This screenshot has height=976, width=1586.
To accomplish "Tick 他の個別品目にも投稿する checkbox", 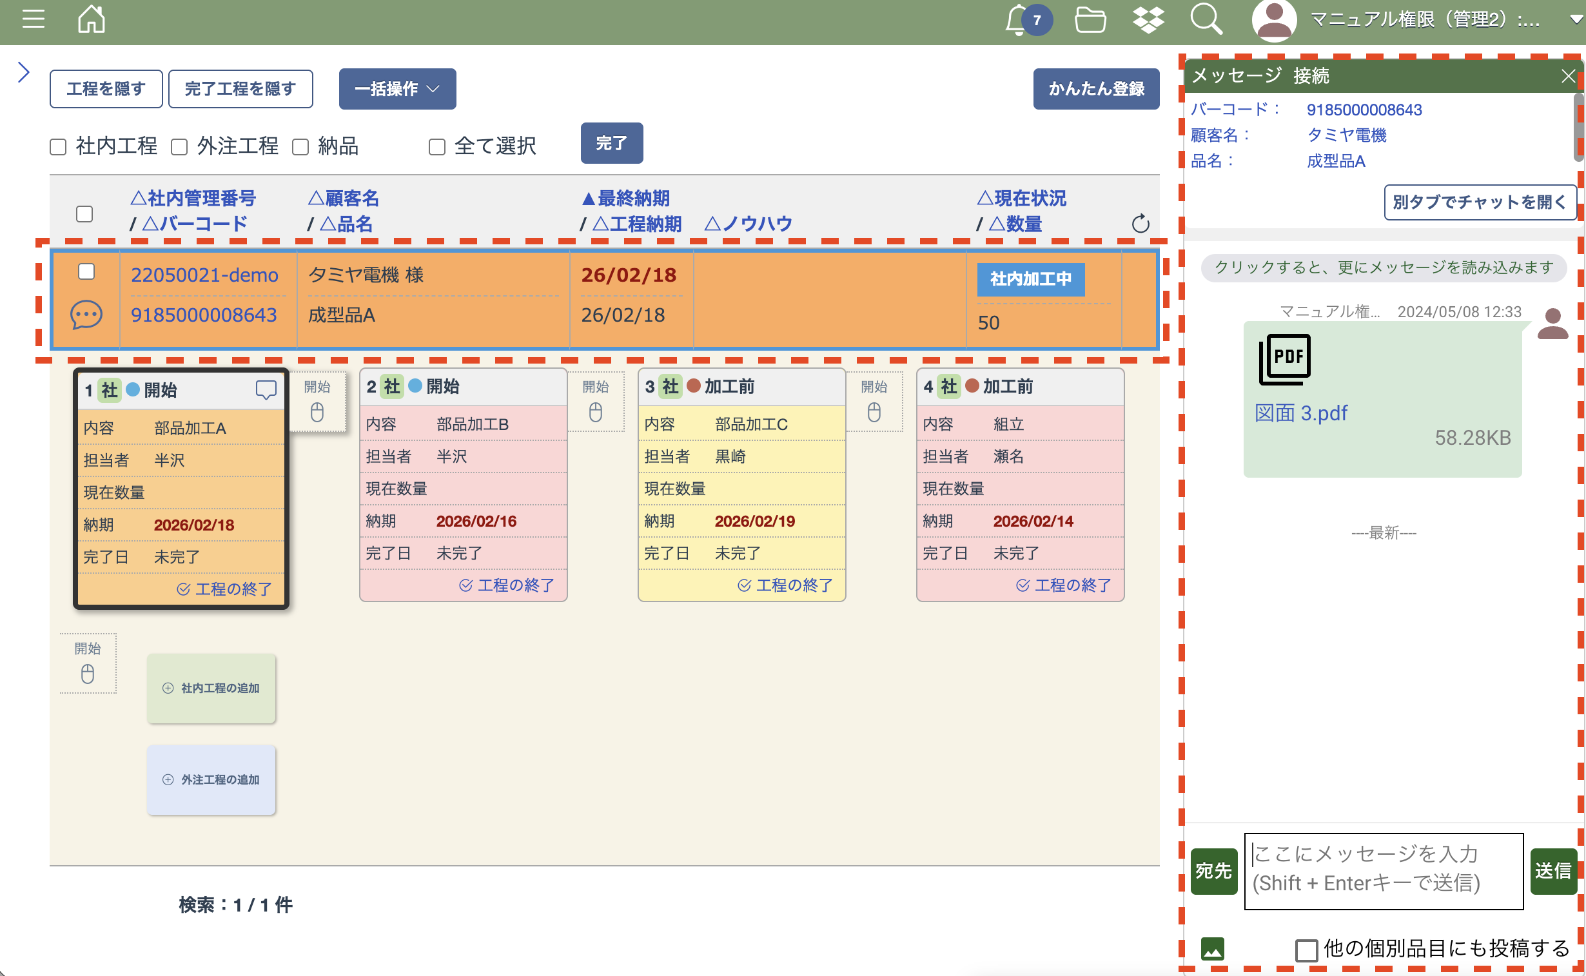I will click(1306, 950).
